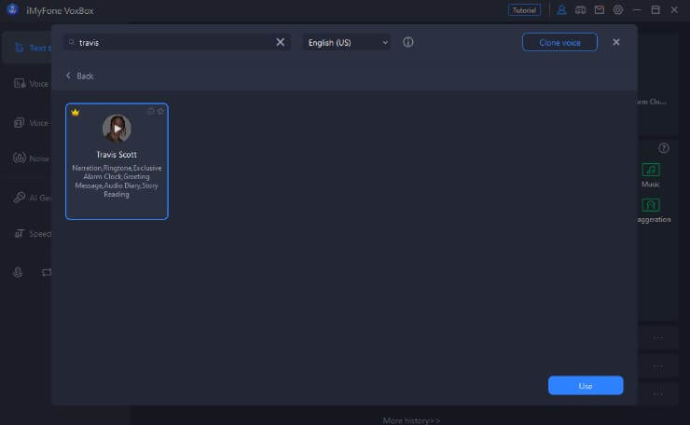The height and width of the screenshot is (425, 690).
Task: Open the AI Generation sidebar item
Action: tap(31, 198)
